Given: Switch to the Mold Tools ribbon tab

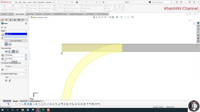Looking at the screenshot, I should [x=30, y=14].
